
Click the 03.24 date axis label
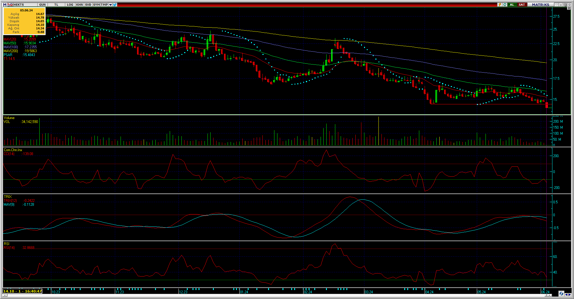pos(369,292)
